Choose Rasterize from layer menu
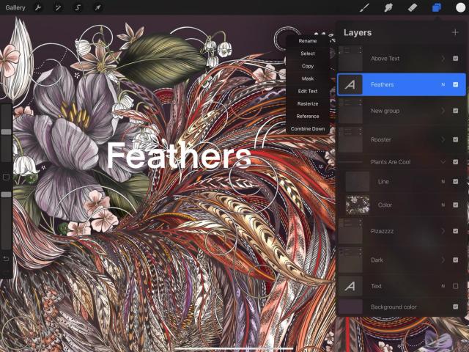Viewport: 469px width, 352px height. (308, 103)
